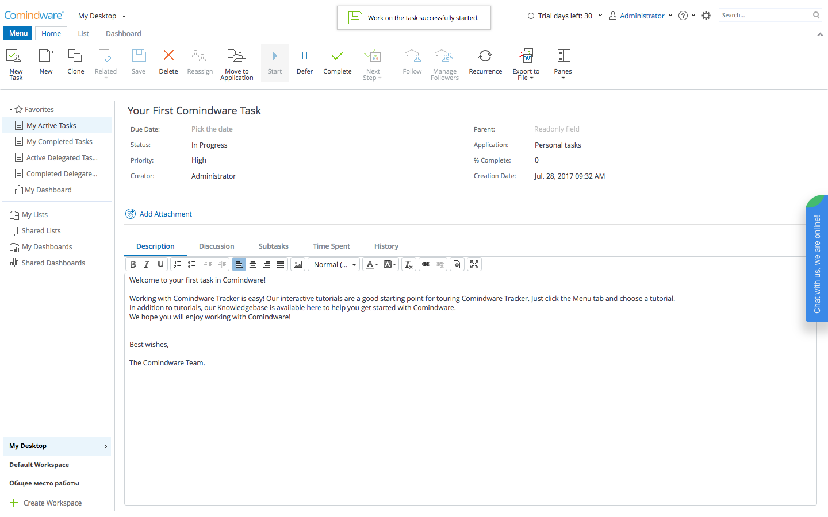828x517 pixels.
Task: Clear text formatting in editor
Action: pyautogui.click(x=409, y=264)
